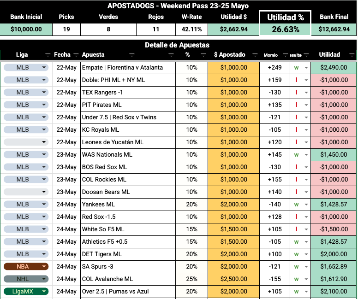Image resolution: width=358 pixels, height=299 pixels.
Task: Select the +249 momio cell
Action: click(x=274, y=68)
